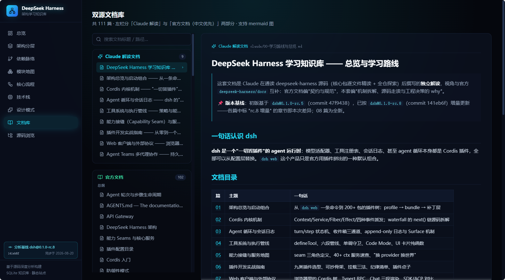Viewport: 505px width, 280px height.
Task: Open 插件配置目录 document
Action: 142,249
